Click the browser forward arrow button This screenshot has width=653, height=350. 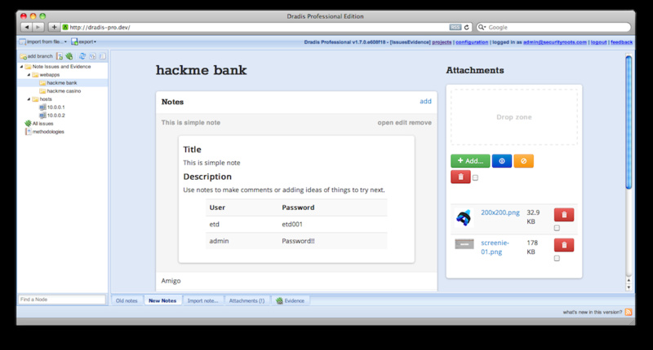click(x=38, y=27)
